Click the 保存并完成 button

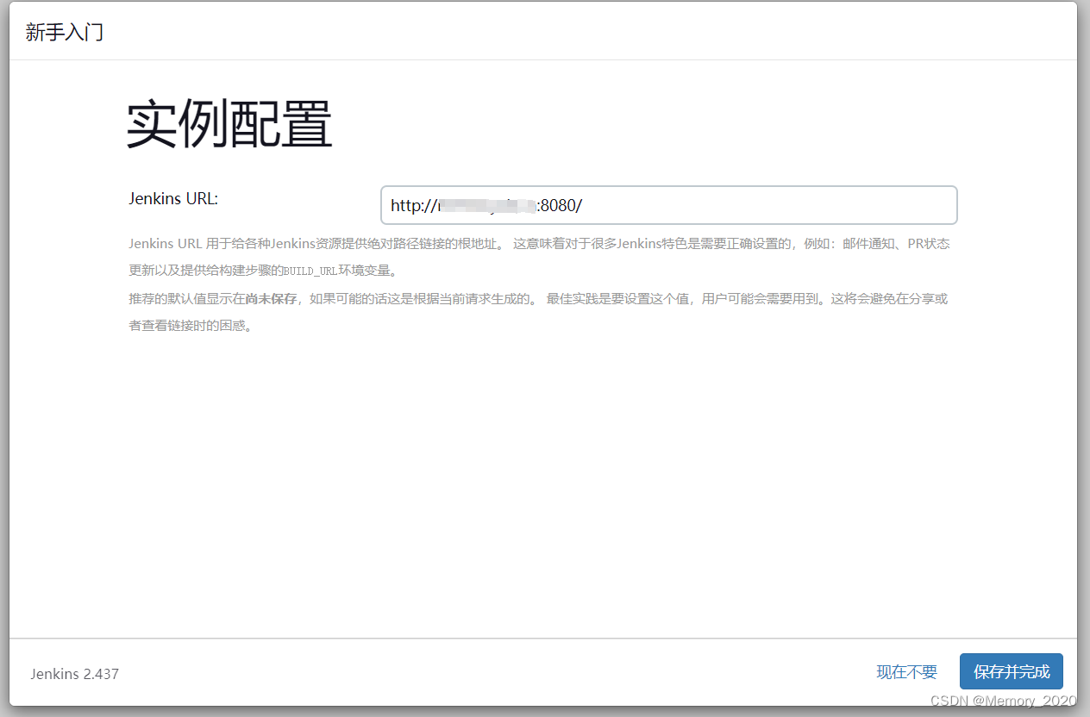(x=1012, y=672)
